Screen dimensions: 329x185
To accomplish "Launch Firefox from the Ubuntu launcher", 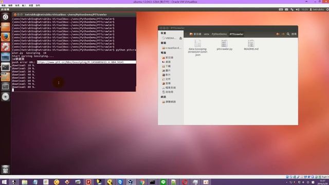I will pos(6,37).
